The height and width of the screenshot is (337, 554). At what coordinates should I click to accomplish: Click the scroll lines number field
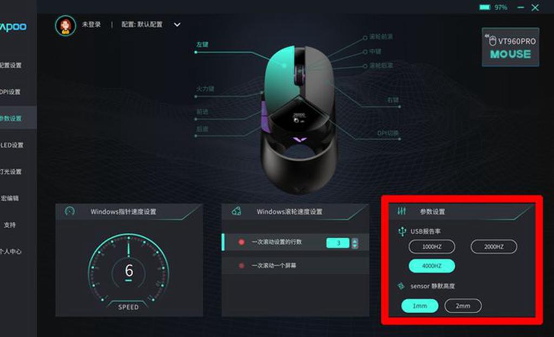pos(338,243)
